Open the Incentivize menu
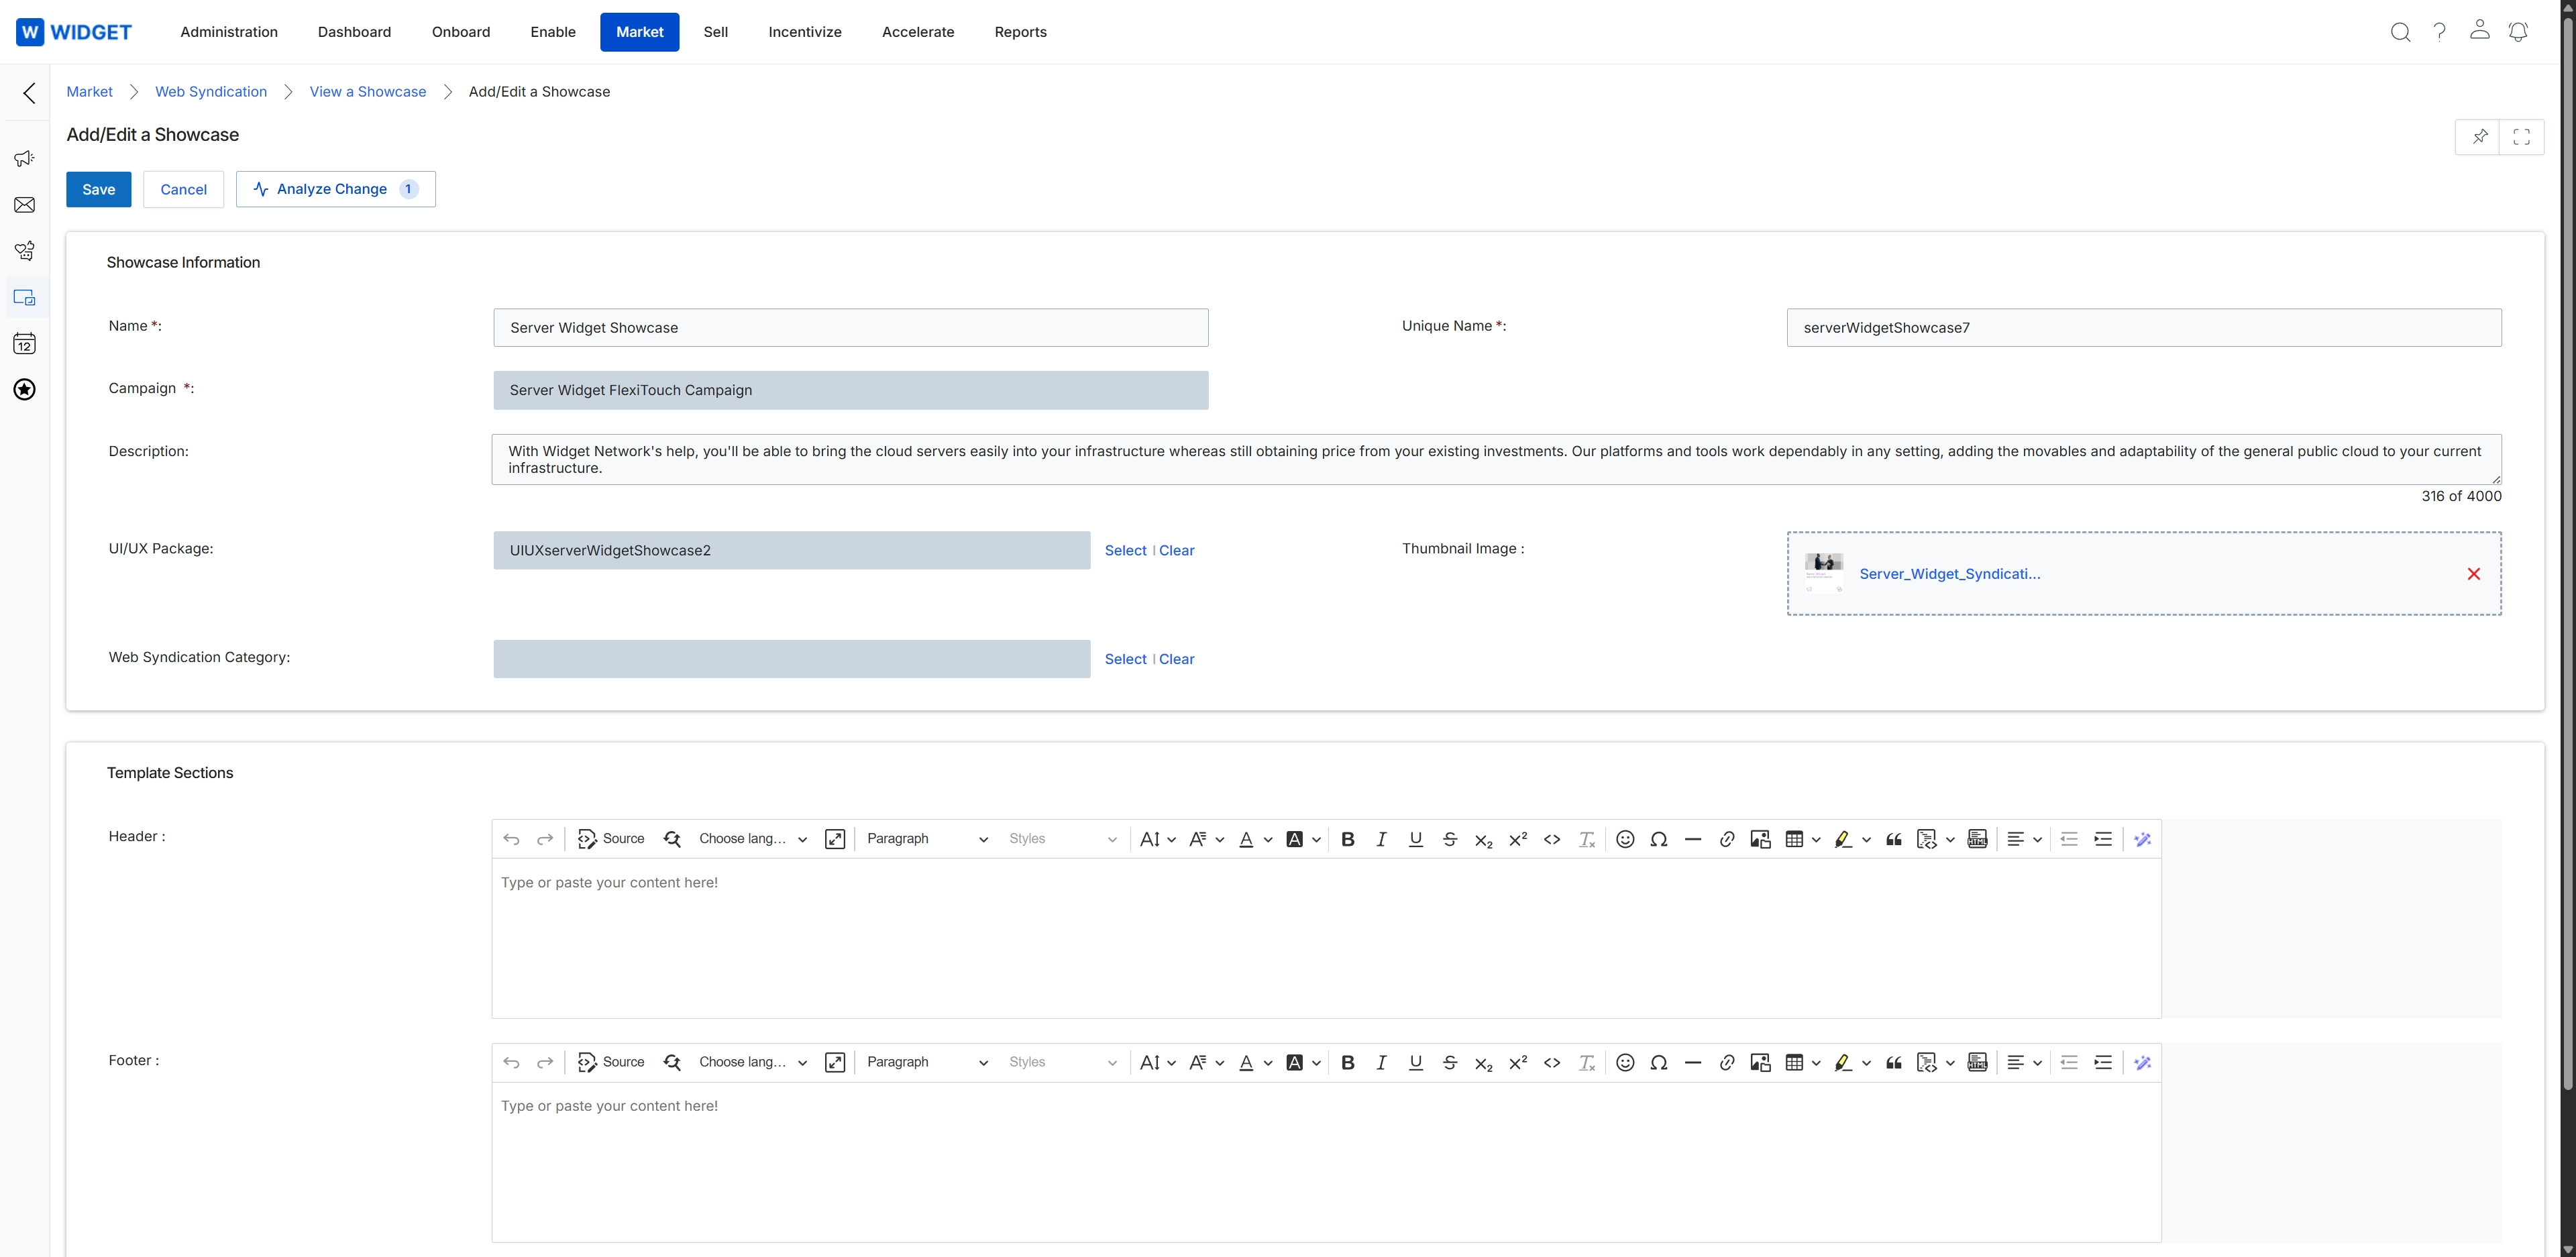The height and width of the screenshot is (1257, 2576). (805, 32)
